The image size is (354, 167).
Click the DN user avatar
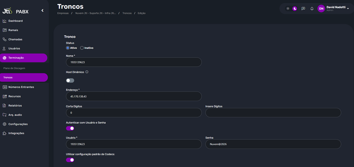(x=321, y=8)
